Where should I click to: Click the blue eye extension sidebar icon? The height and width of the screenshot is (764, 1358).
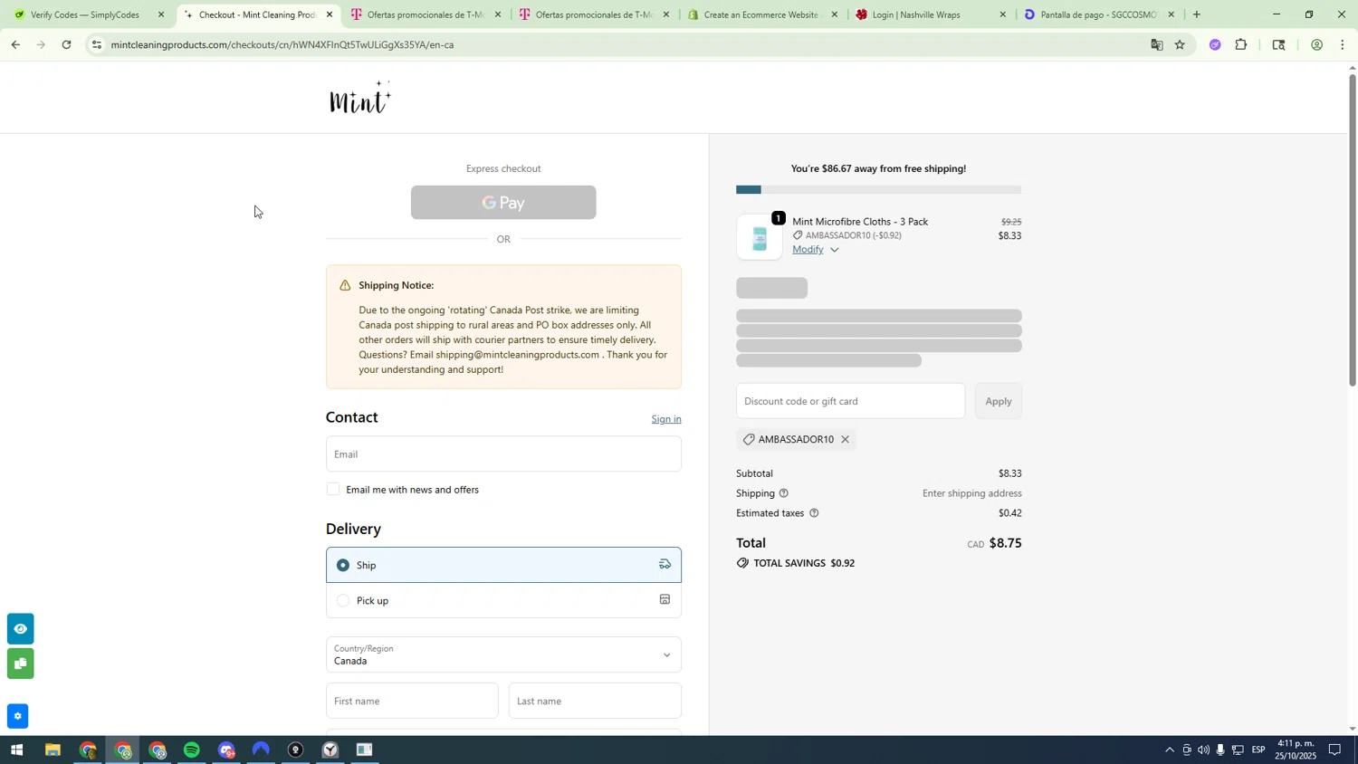[x=20, y=628]
